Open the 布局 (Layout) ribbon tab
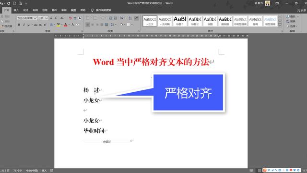 pos(35,10)
